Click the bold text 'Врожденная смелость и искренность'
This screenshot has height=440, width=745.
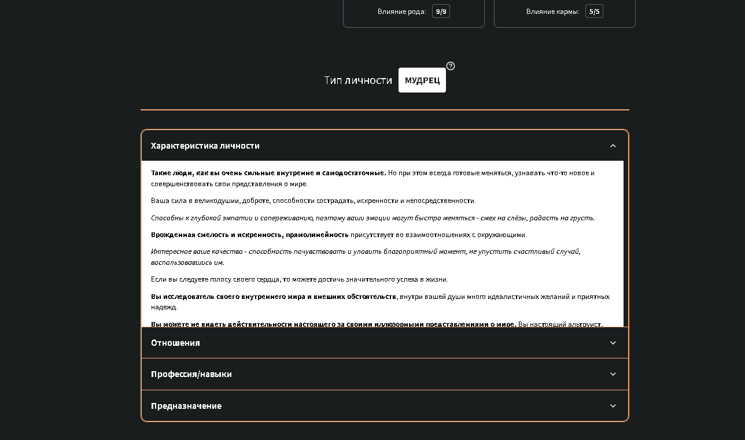tap(250, 235)
